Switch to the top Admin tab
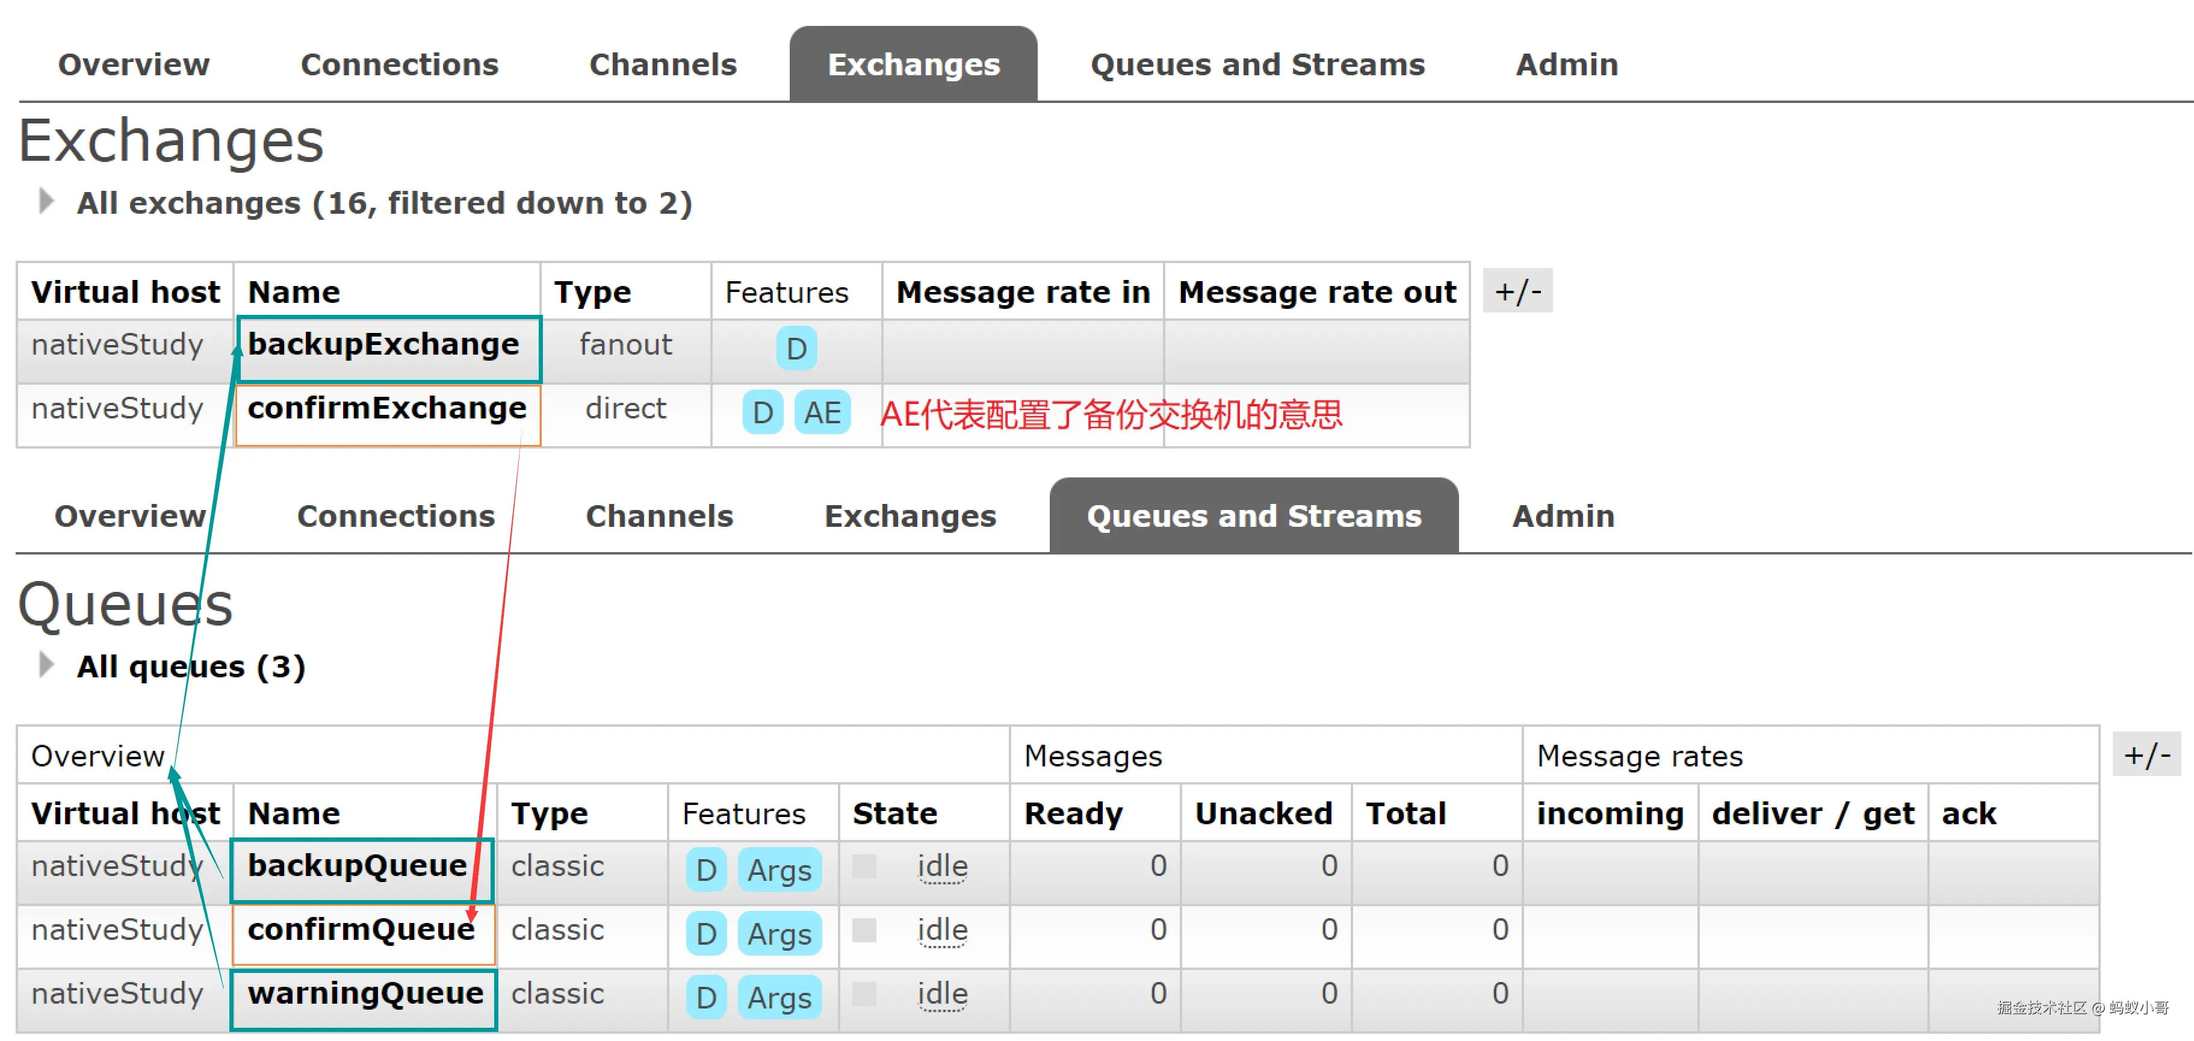This screenshot has width=2194, height=1041. coord(1566,65)
